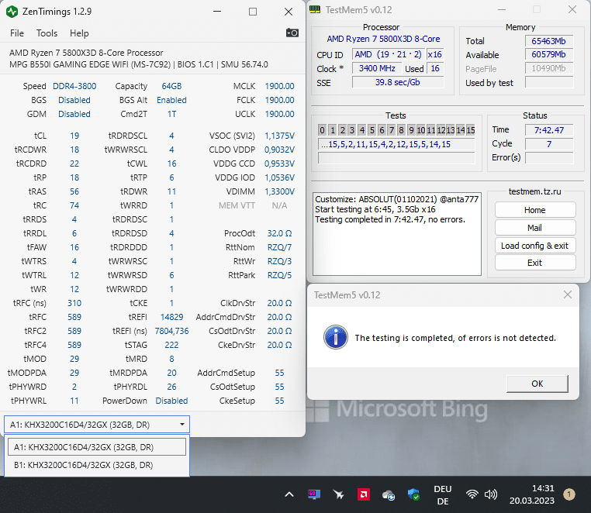The width and height of the screenshot is (591, 513).
Task: Click the ProcOdt value 32.0 Ω
Action: coord(279,233)
